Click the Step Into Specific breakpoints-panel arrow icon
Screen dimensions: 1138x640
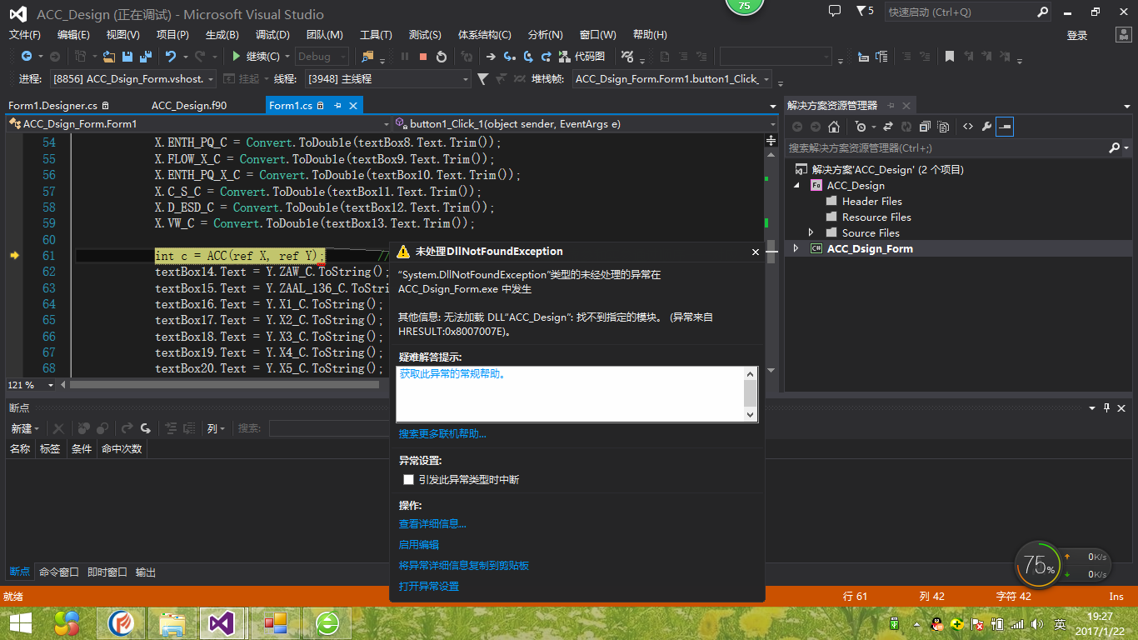point(146,428)
